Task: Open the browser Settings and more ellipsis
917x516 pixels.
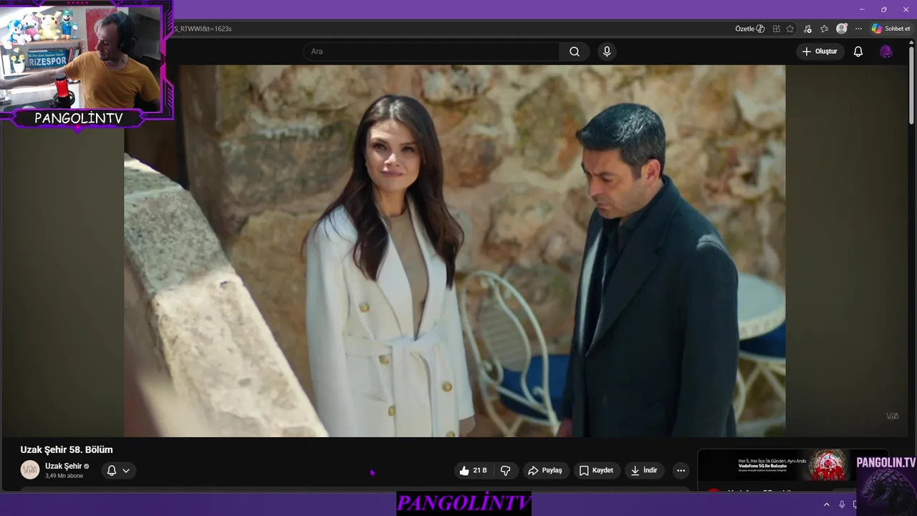Action: pyautogui.click(x=858, y=29)
